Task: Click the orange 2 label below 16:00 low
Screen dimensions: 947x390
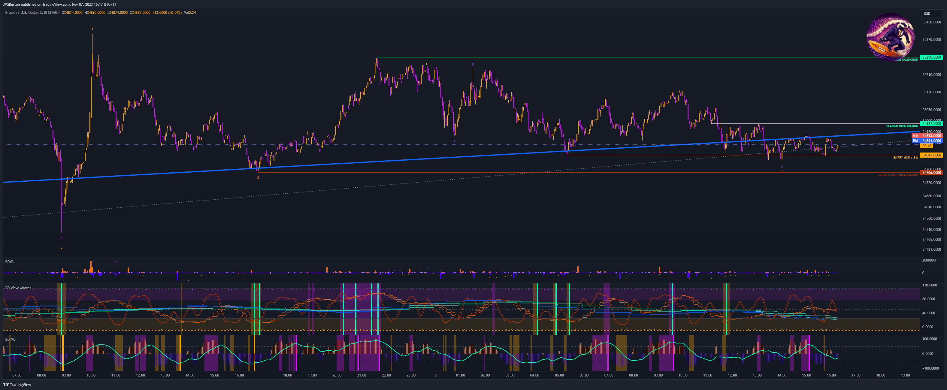Action: click(258, 177)
